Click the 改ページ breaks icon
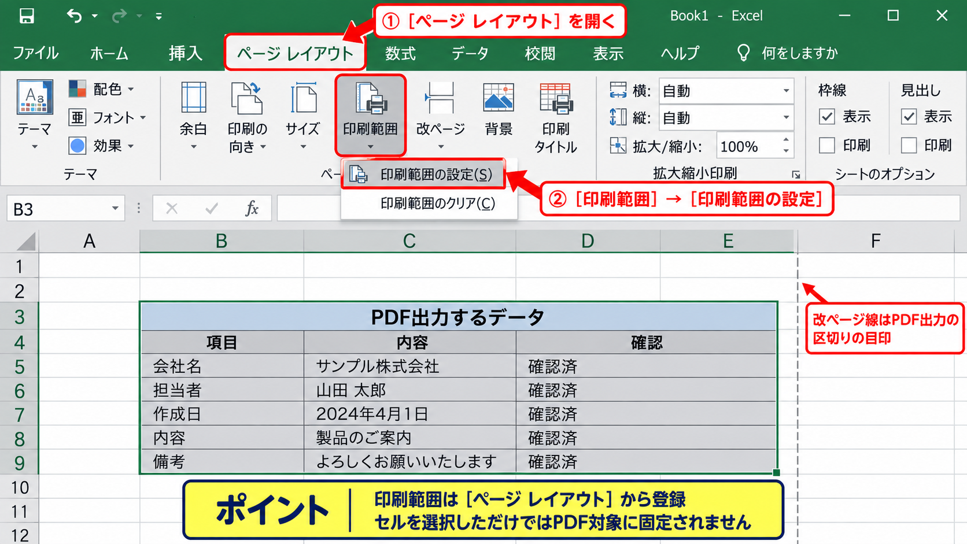 click(440, 97)
